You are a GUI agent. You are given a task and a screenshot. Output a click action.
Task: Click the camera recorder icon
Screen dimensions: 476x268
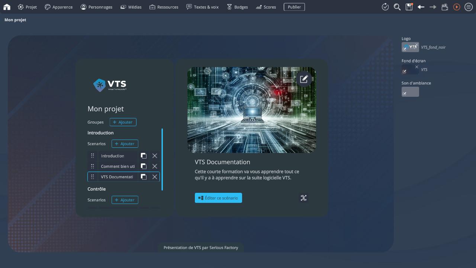pos(445,7)
